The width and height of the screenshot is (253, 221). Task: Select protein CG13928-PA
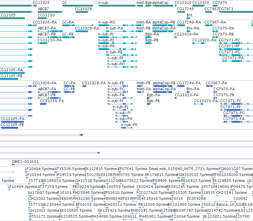94,83
